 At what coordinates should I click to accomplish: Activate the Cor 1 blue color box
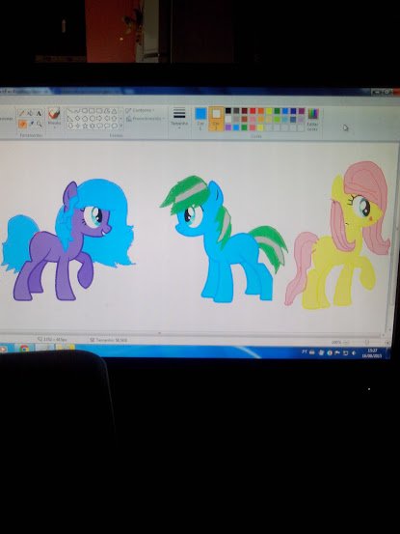tap(200, 119)
